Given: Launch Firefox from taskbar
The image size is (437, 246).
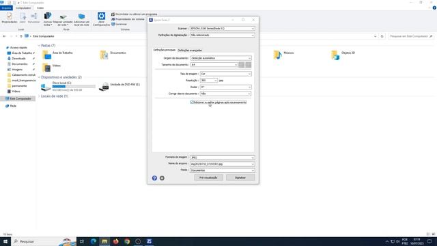Looking at the screenshot, I should pos(115,241).
